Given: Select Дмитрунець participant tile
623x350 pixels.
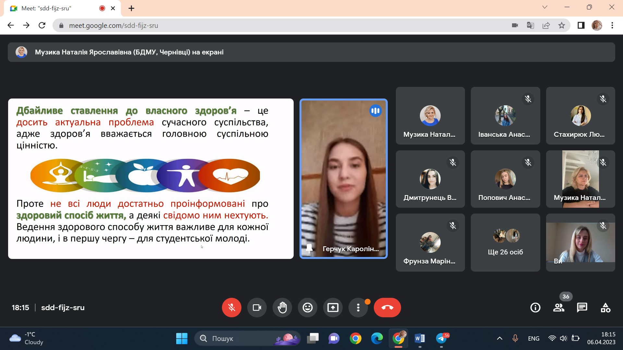Looking at the screenshot, I should coord(430,179).
